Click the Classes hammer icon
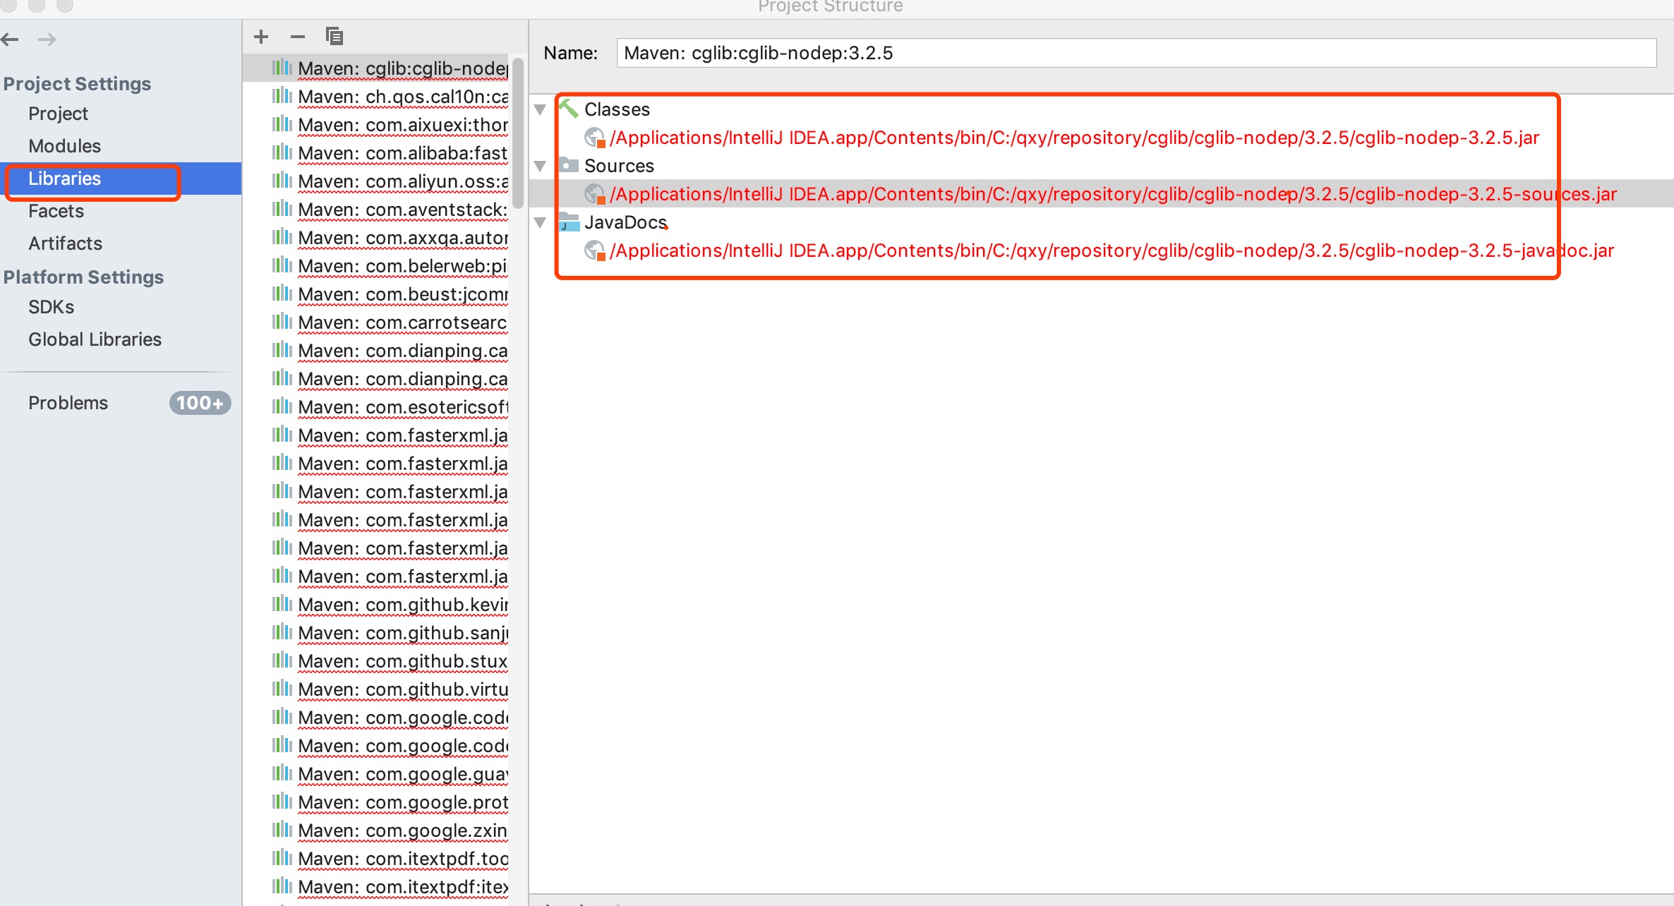1674x906 pixels. (569, 109)
